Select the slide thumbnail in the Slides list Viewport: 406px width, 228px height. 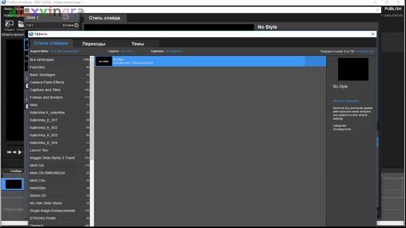(x=13, y=184)
